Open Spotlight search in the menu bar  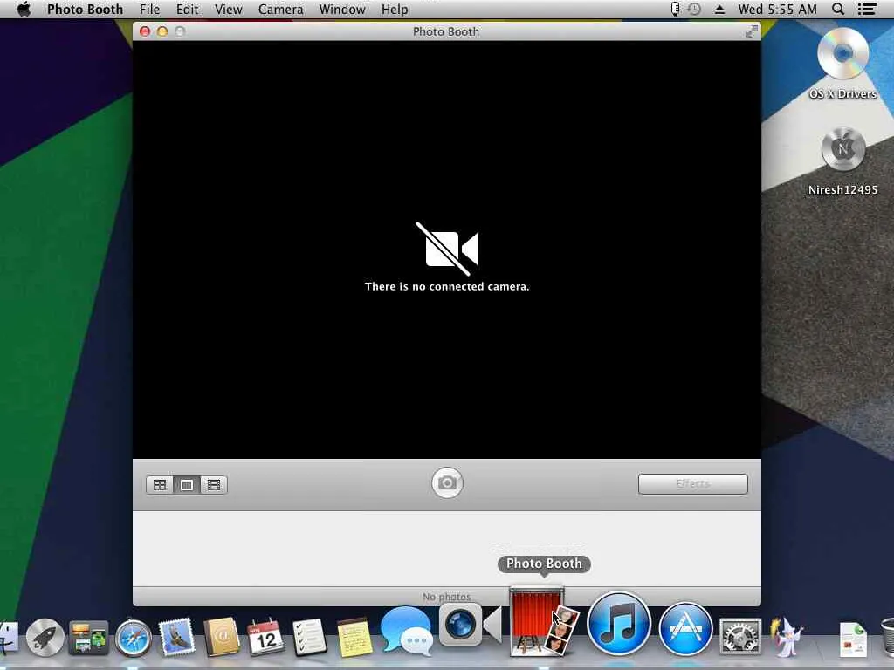coord(838,9)
